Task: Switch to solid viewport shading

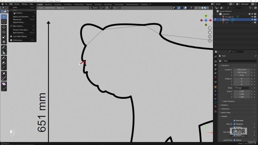Action: [x=202, y=8]
